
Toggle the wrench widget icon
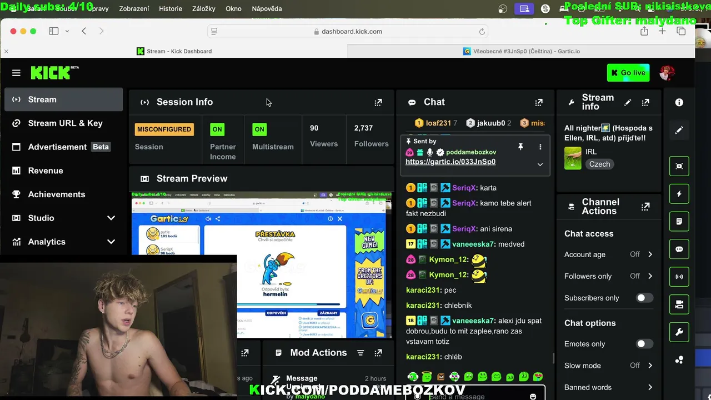point(679,332)
